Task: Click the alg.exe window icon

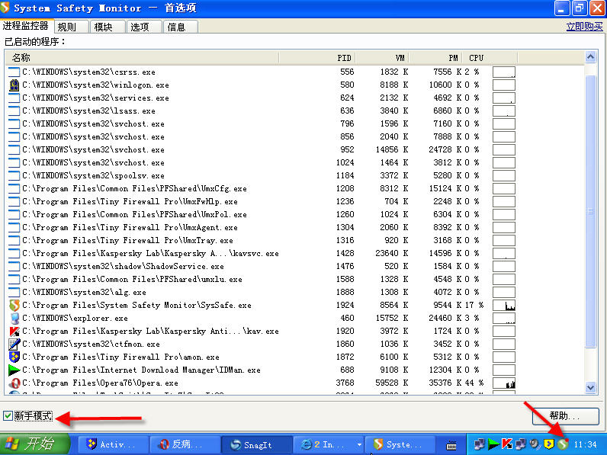Action: (x=14, y=292)
